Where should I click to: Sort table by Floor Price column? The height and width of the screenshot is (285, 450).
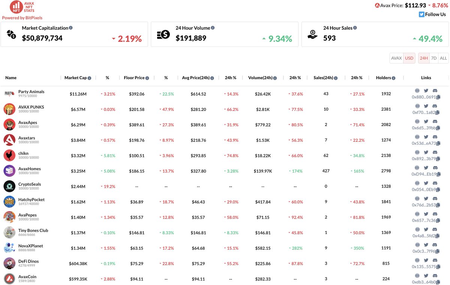[134, 78]
